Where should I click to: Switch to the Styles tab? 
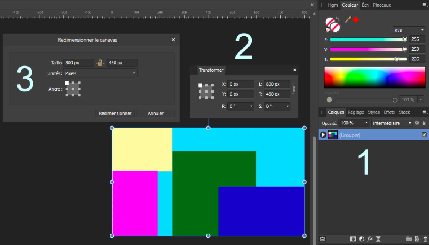click(x=374, y=112)
